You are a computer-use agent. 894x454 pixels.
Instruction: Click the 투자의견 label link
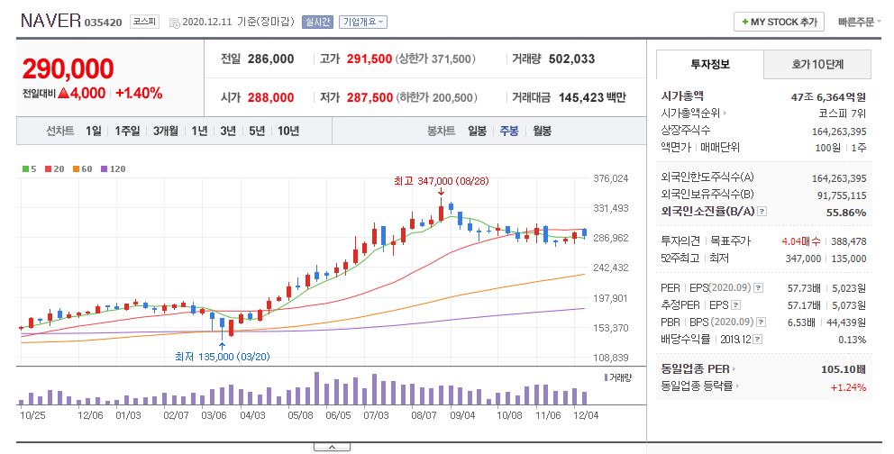pyautogui.click(x=680, y=241)
